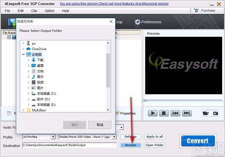225x157 pixels.
Task: Play the preview video
Action: (153, 113)
